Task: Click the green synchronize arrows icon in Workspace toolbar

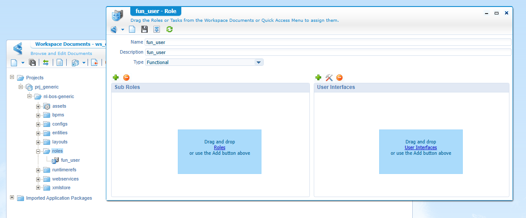Action: tap(45, 62)
